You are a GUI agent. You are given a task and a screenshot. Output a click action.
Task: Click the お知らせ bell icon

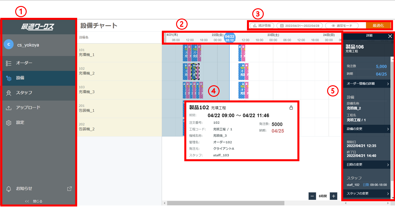click(x=9, y=189)
